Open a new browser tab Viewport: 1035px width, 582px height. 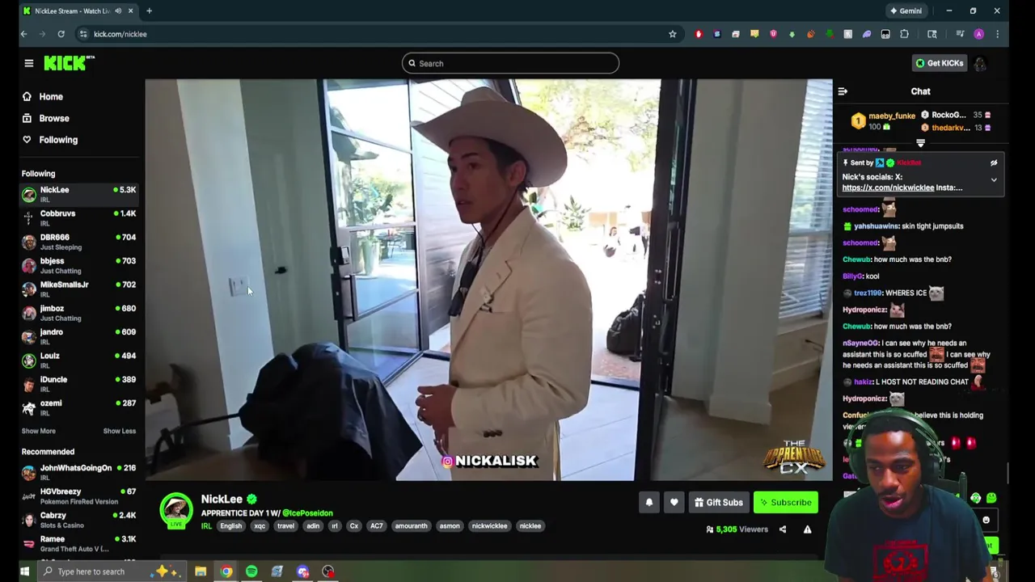point(149,11)
